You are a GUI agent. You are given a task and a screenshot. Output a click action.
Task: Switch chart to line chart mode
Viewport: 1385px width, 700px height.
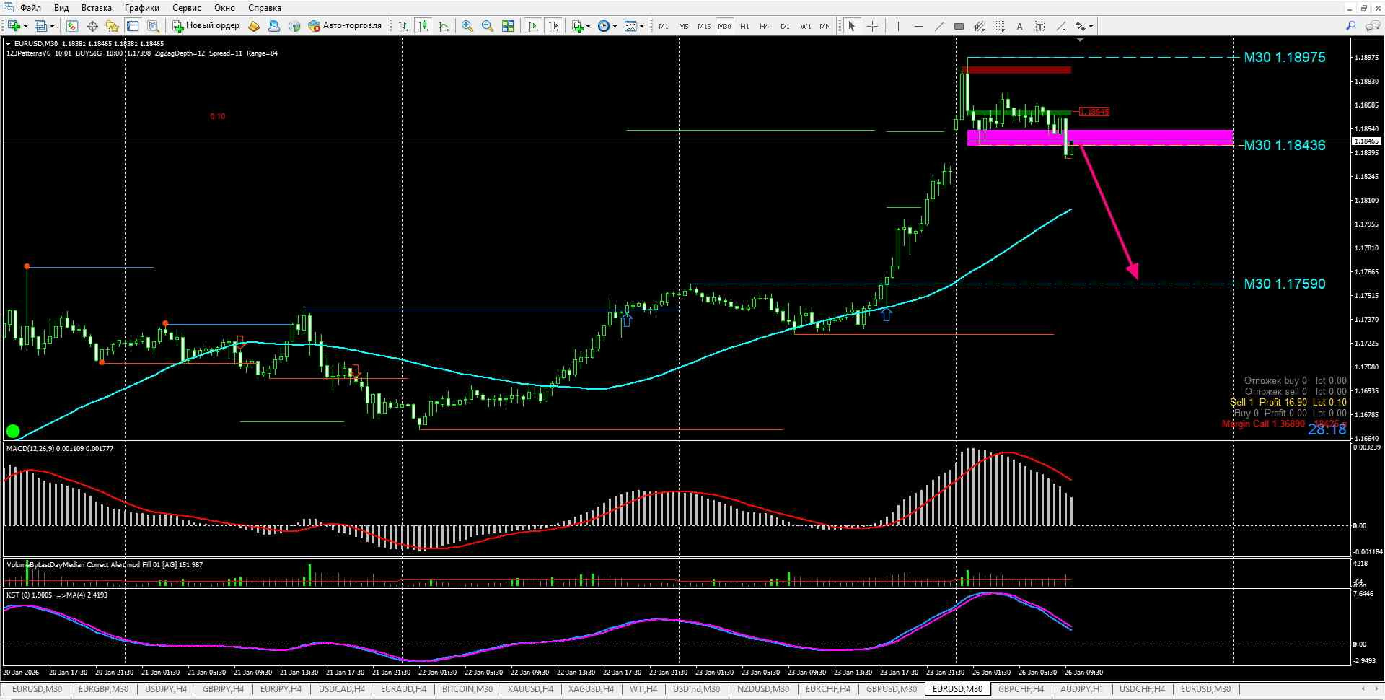click(x=444, y=26)
